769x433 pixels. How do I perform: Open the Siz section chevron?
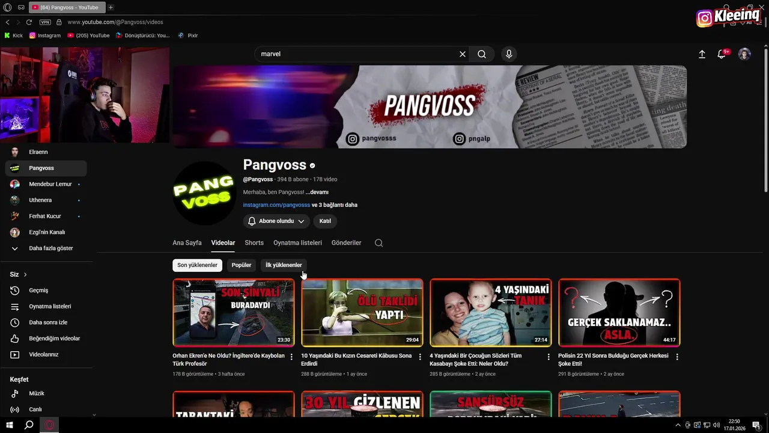(x=25, y=275)
